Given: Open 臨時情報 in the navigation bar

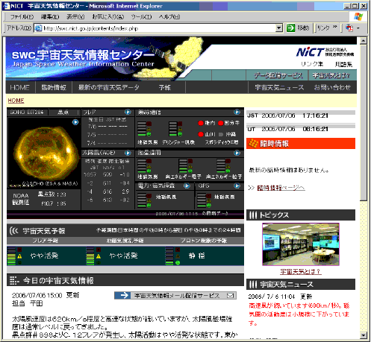Looking at the screenshot, I should tap(54, 87).
